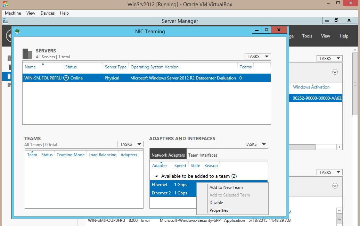Viewport: 360px width, 226px height.
Task: Click the events list scrollbar up arrow
Action: pyautogui.click(x=339, y=210)
